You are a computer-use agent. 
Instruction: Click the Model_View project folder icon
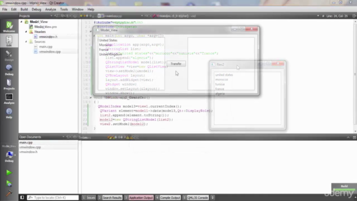pos(27,22)
